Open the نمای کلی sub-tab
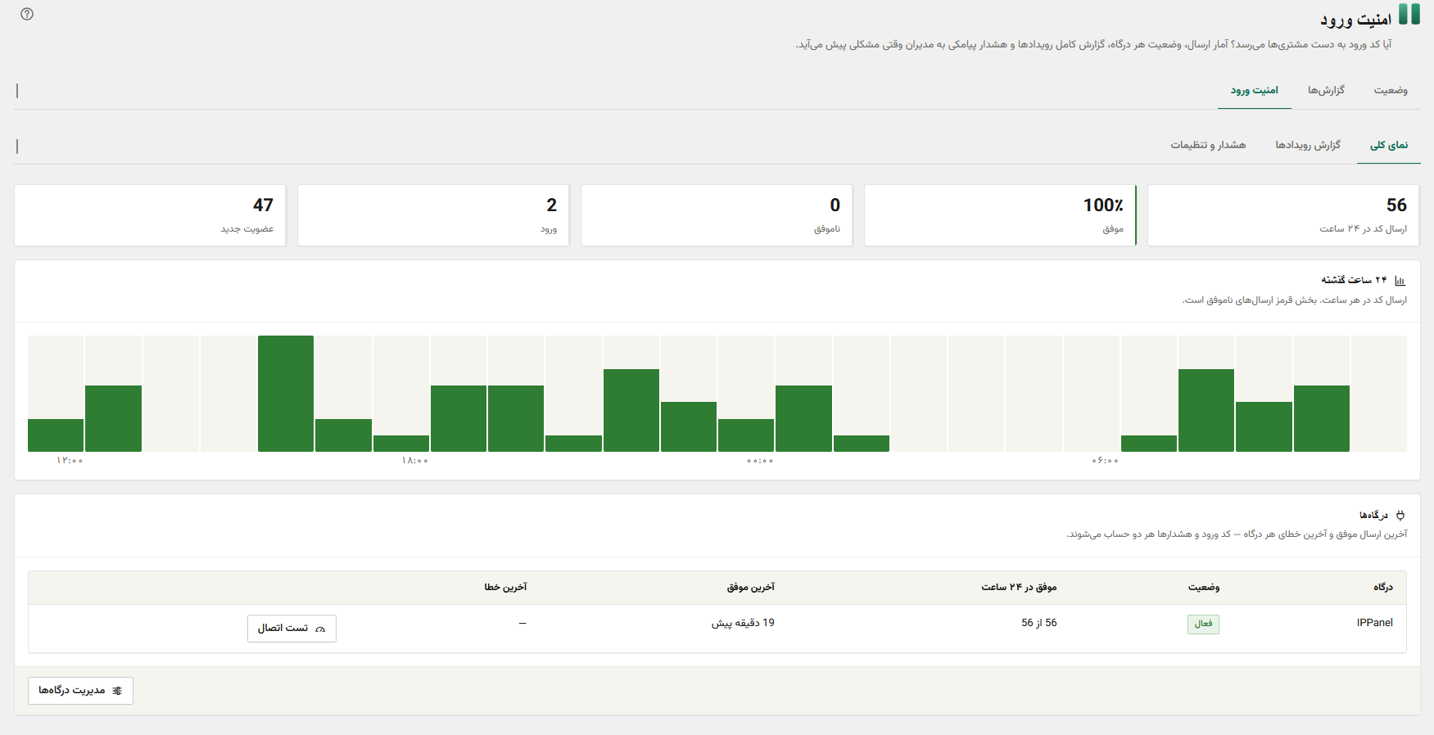Viewport: 1434px width, 735px height. (x=1389, y=145)
